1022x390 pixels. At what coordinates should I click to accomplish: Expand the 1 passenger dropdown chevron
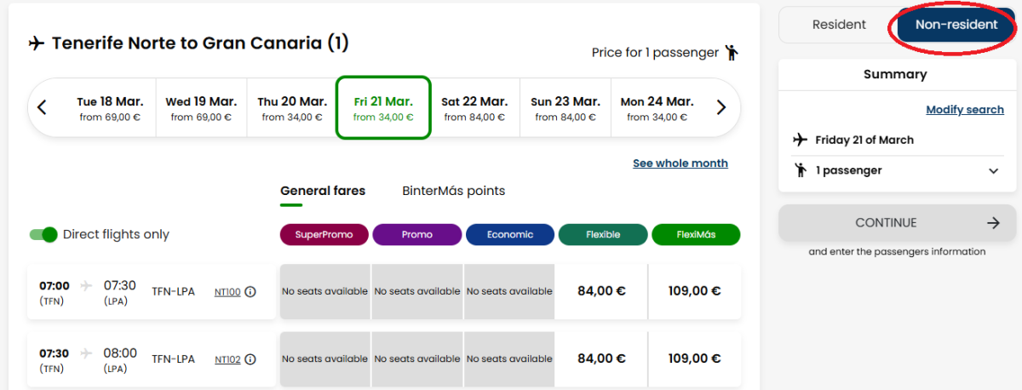[x=993, y=170]
